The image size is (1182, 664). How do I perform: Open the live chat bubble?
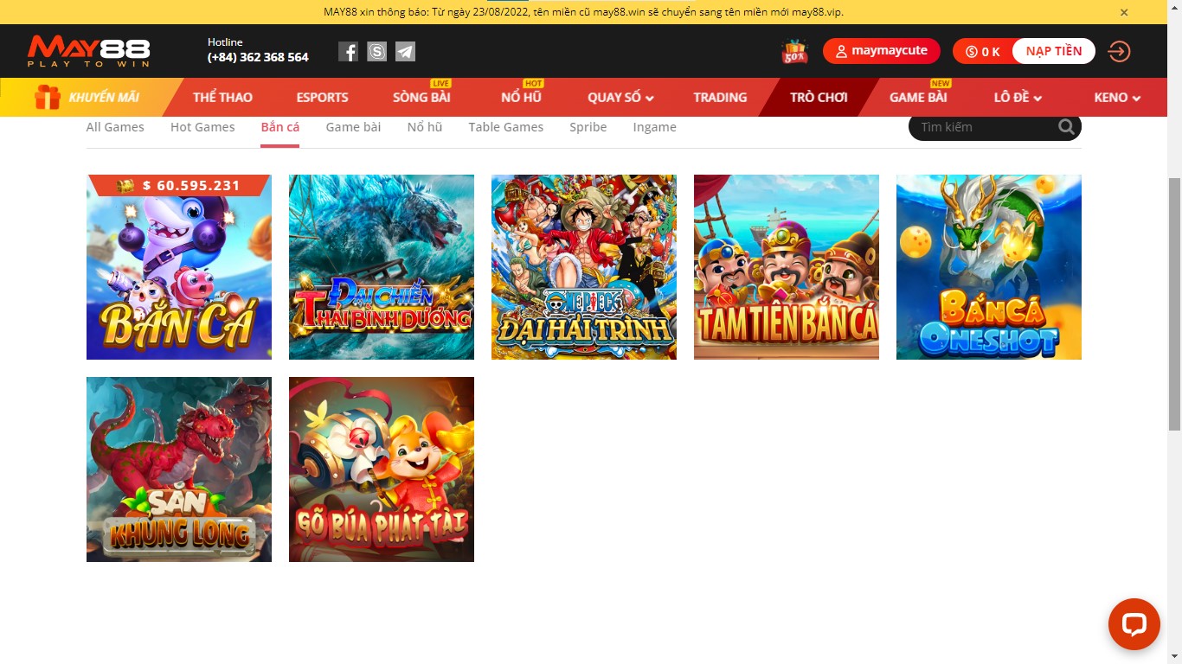tap(1134, 624)
